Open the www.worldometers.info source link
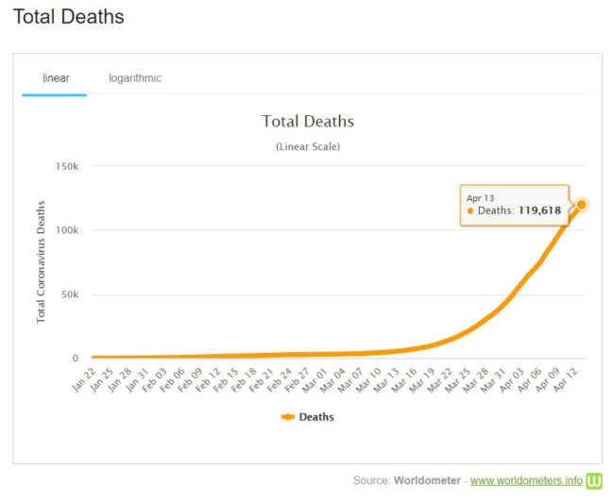The image size is (614, 503). [526, 480]
